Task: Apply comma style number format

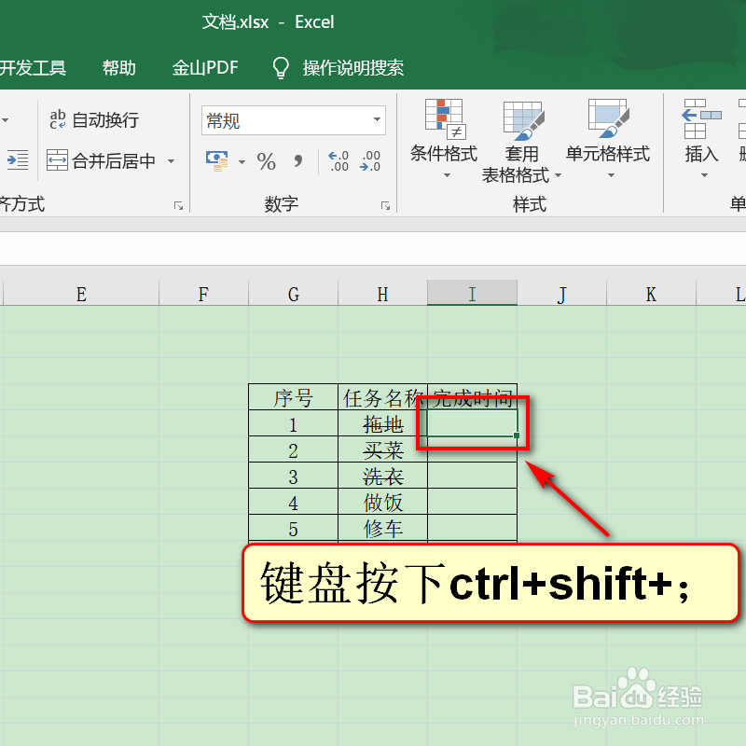Action: coord(297,161)
